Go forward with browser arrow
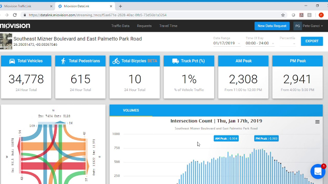The image size is (328, 184). pos(7,15)
